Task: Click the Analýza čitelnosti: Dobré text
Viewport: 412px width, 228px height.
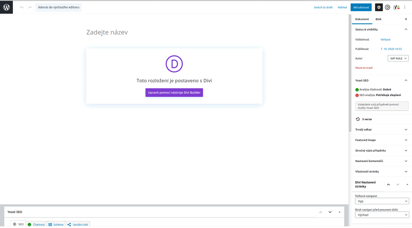Action: (375, 90)
